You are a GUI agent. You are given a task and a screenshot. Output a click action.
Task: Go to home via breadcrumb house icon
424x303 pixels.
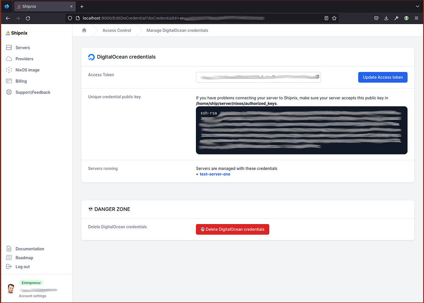[x=84, y=30]
